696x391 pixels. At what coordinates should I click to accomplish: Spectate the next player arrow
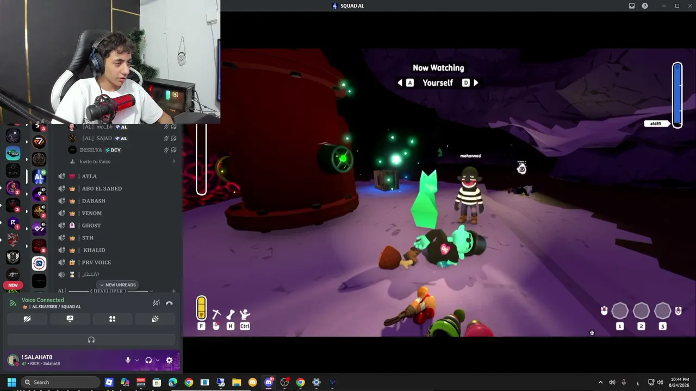point(476,83)
